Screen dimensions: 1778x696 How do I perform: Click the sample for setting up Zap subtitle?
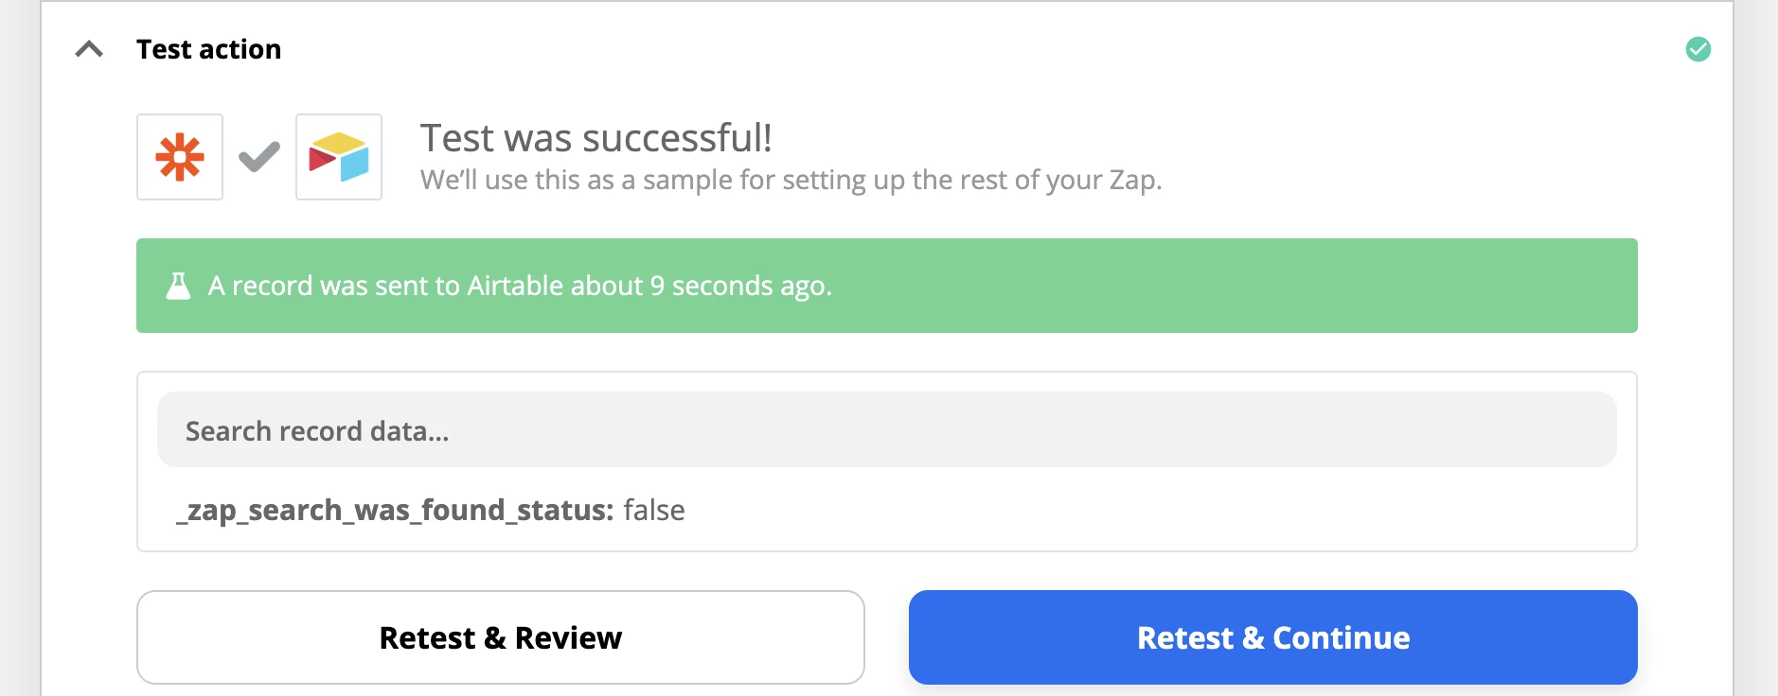tap(791, 180)
